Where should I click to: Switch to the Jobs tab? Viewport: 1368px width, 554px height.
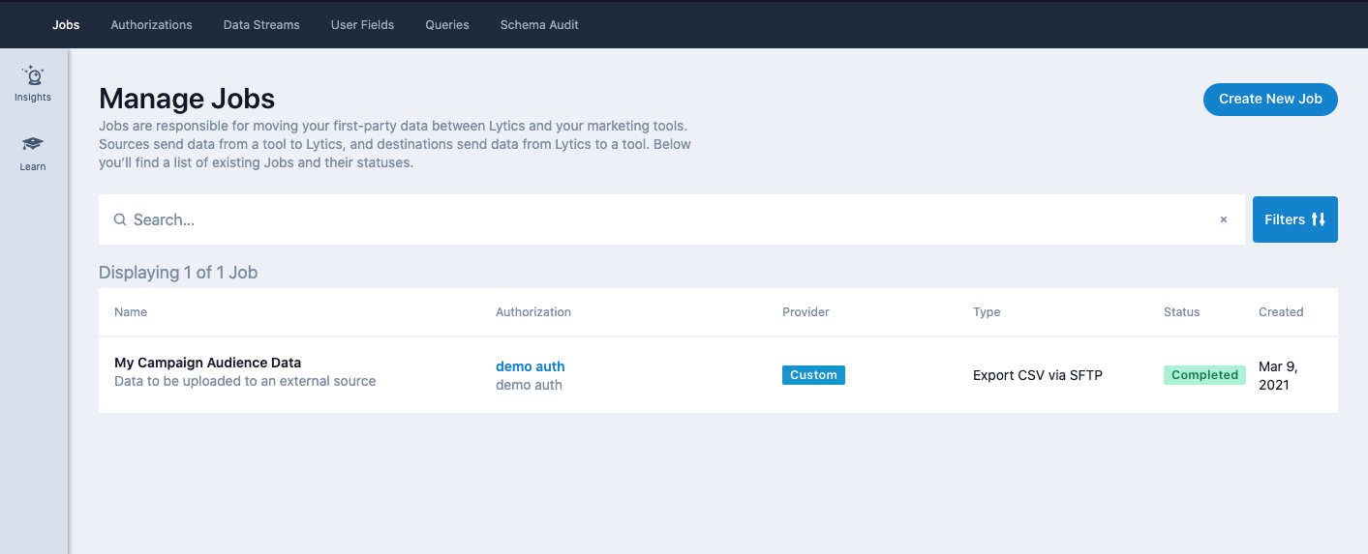point(66,24)
